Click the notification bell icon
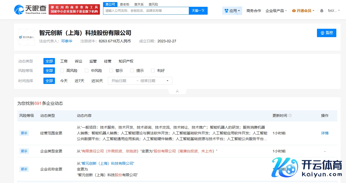Viewport: 346px width, 183px height. 322,11
